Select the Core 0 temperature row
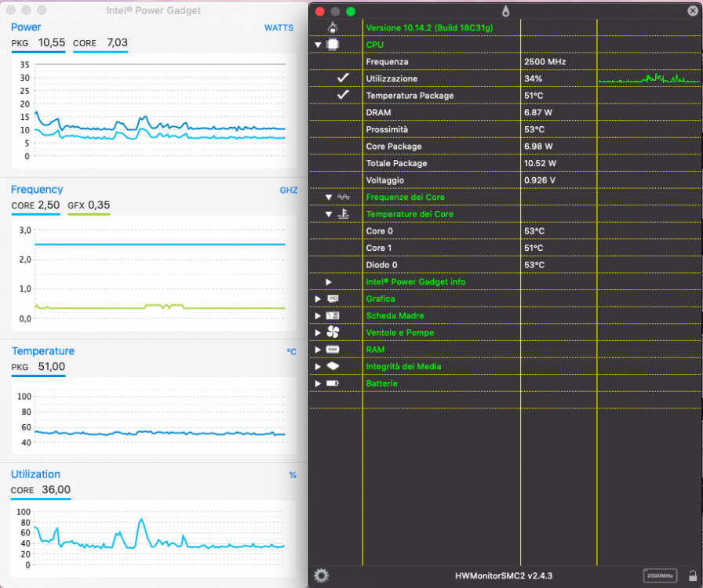703x588 pixels. pos(506,230)
